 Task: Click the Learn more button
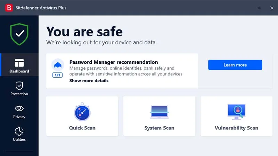click(x=235, y=65)
